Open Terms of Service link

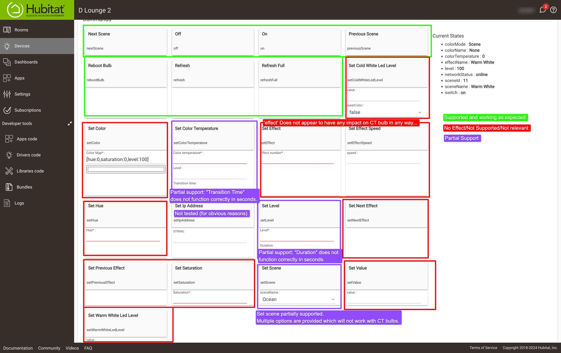coord(483,348)
